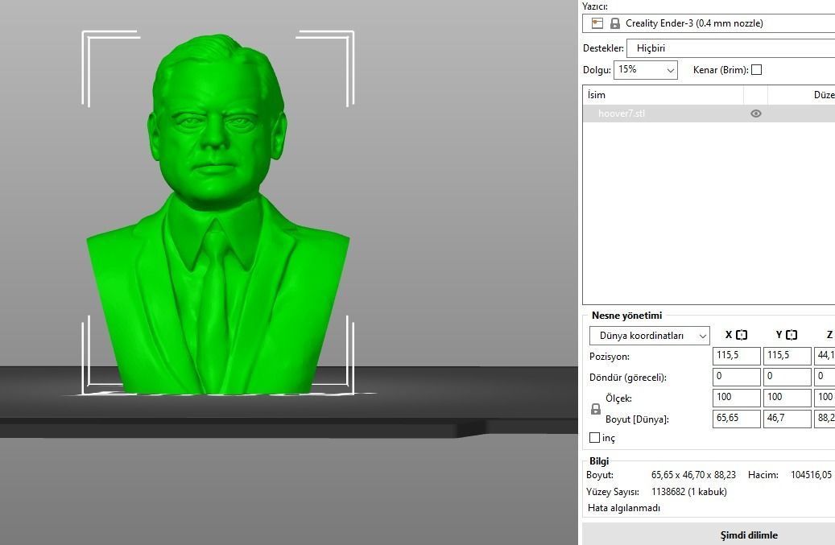Click the Pozisyon Y field showing 115,5
Viewport: 835px width, 545px height.
[x=787, y=356]
